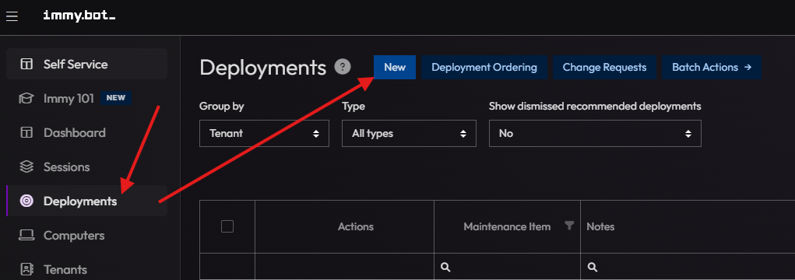The height and width of the screenshot is (280, 795).
Task: Click the Deployments target icon
Action: 26,201
